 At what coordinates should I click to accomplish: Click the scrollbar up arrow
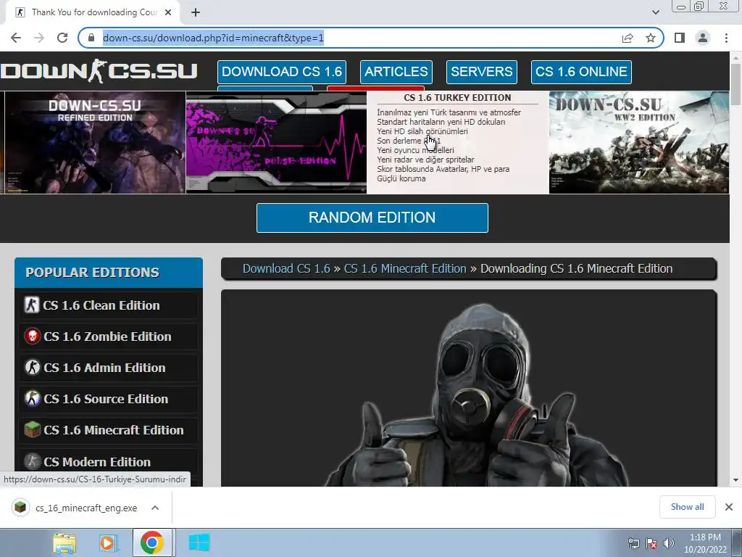click(735, 57)
